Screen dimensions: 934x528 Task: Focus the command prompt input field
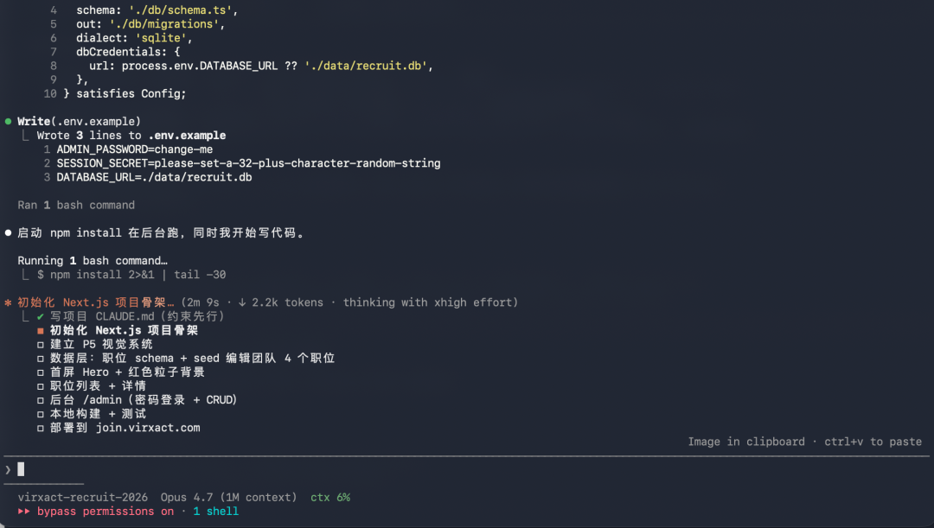pyautogui.click(x=432, y=469)
